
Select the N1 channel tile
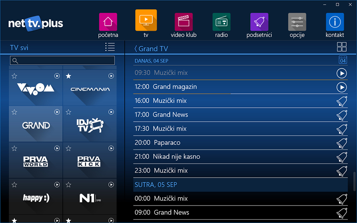(x=90, y=196)
